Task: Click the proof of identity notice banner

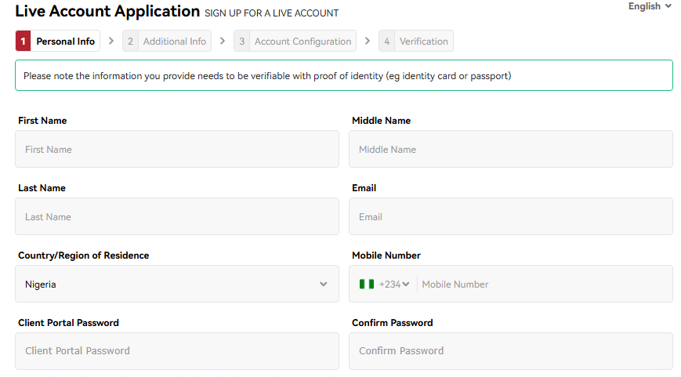Action: pos(343,76)
